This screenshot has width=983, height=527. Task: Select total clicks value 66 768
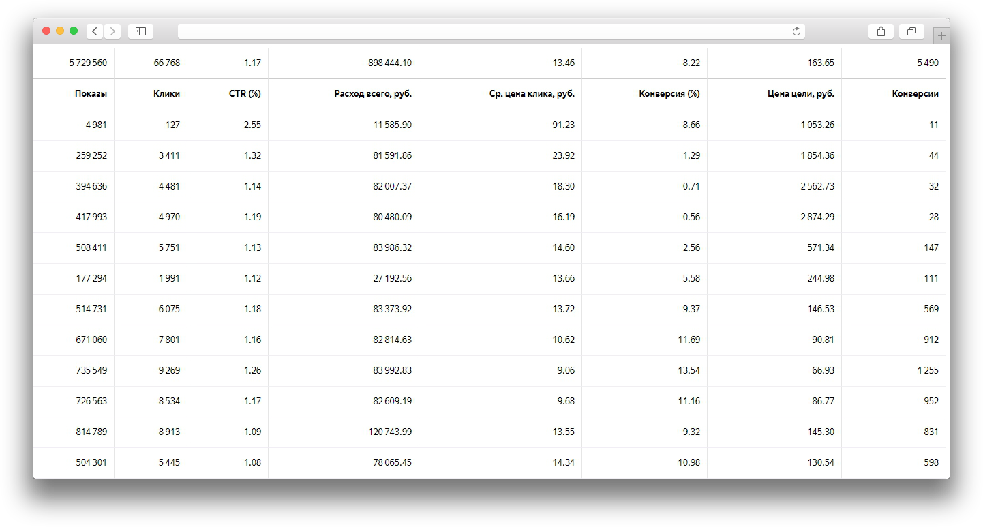pyautogui.click(x=167, y=63)
